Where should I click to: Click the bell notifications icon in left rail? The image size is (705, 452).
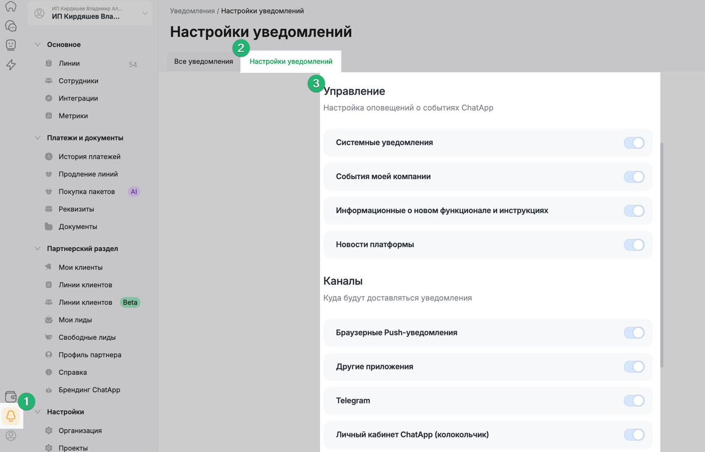tap(11, 416)
